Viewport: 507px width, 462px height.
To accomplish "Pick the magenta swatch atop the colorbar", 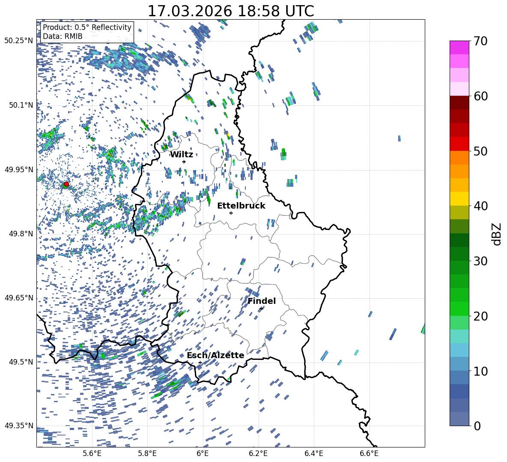I will (x=459, y=47).
